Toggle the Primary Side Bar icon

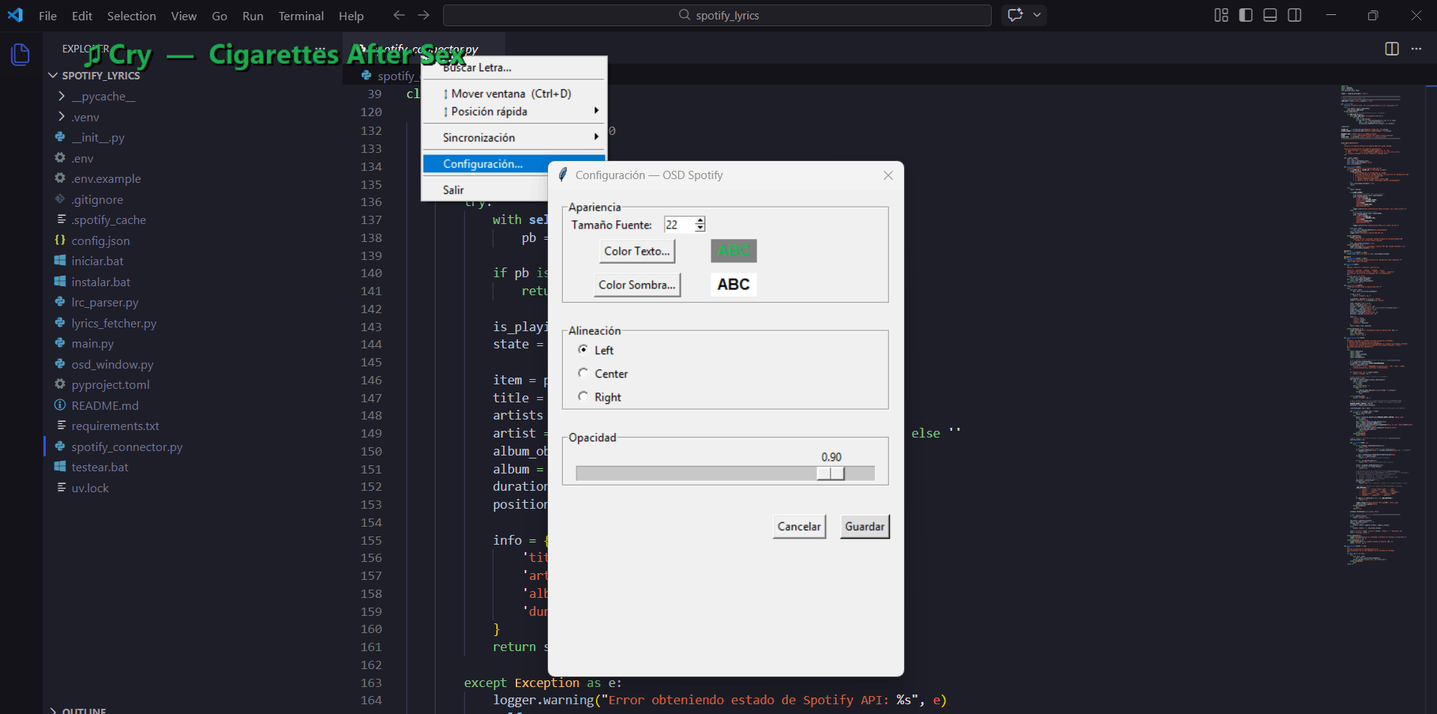coord(1246,16)
